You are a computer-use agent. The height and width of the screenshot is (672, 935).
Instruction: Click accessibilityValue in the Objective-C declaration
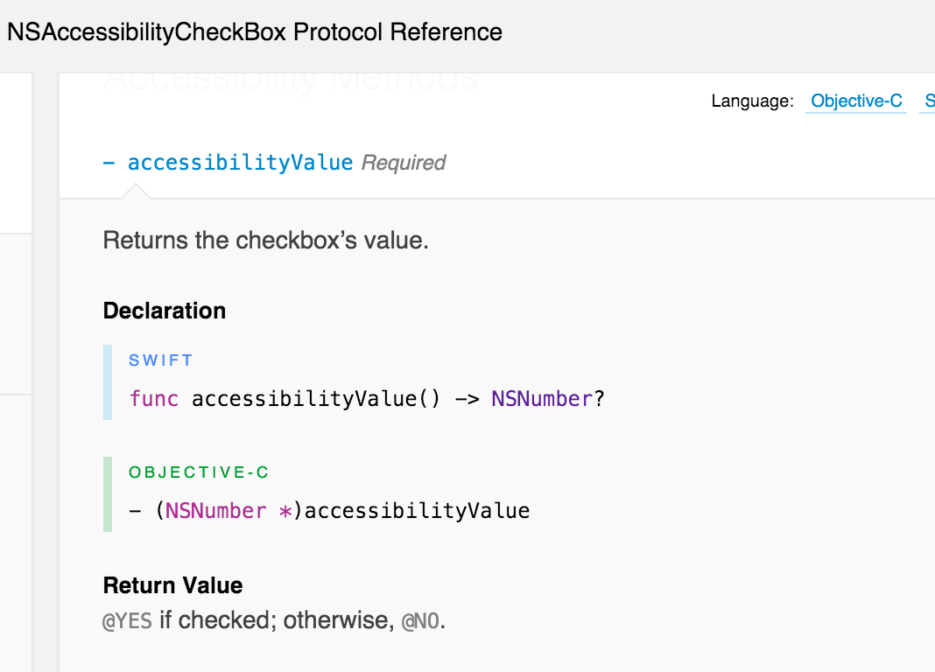[417, 511]
